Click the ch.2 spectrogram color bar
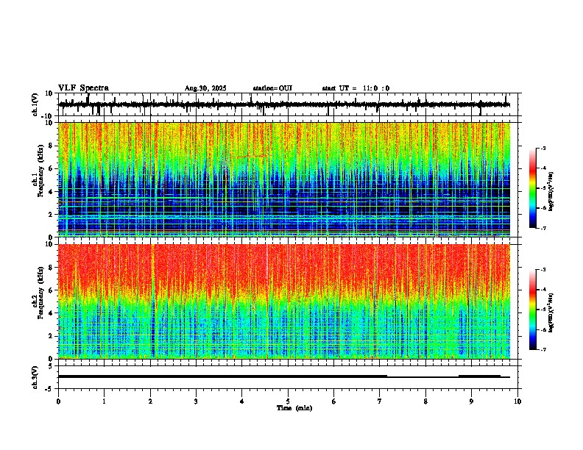 (532, 310)
